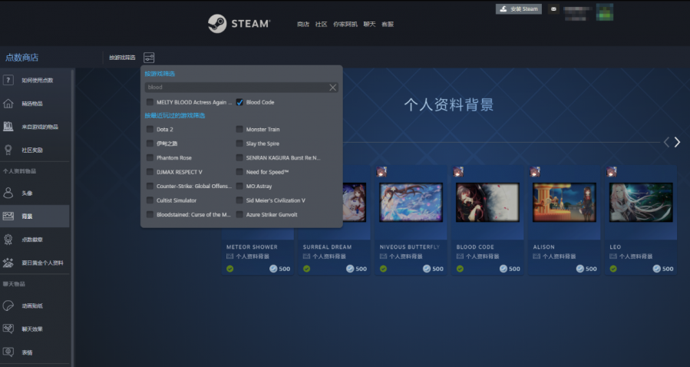Uncheck the Blood Code filter checkbox
Screen dimensions: 690x367
239,102
